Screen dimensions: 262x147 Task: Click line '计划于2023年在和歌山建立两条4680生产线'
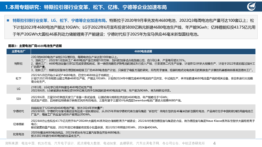point(142,80)
